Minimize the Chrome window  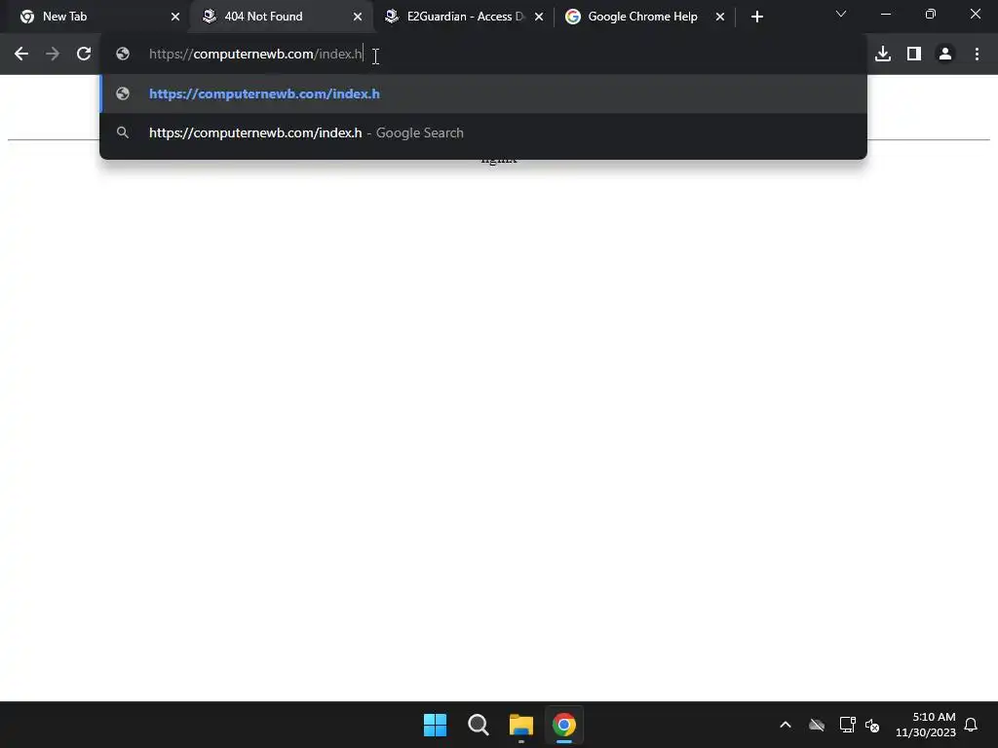(885, 14)
